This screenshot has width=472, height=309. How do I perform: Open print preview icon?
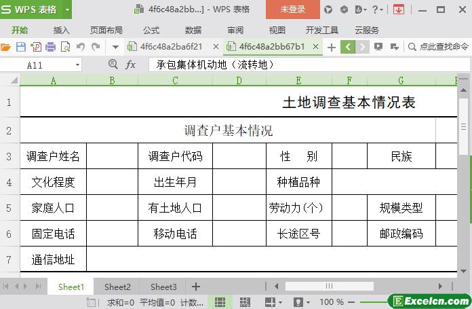tap(65, 47)
